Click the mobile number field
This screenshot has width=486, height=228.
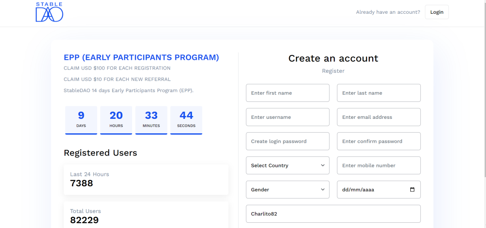pyautogui.click(x=379, y=165)
